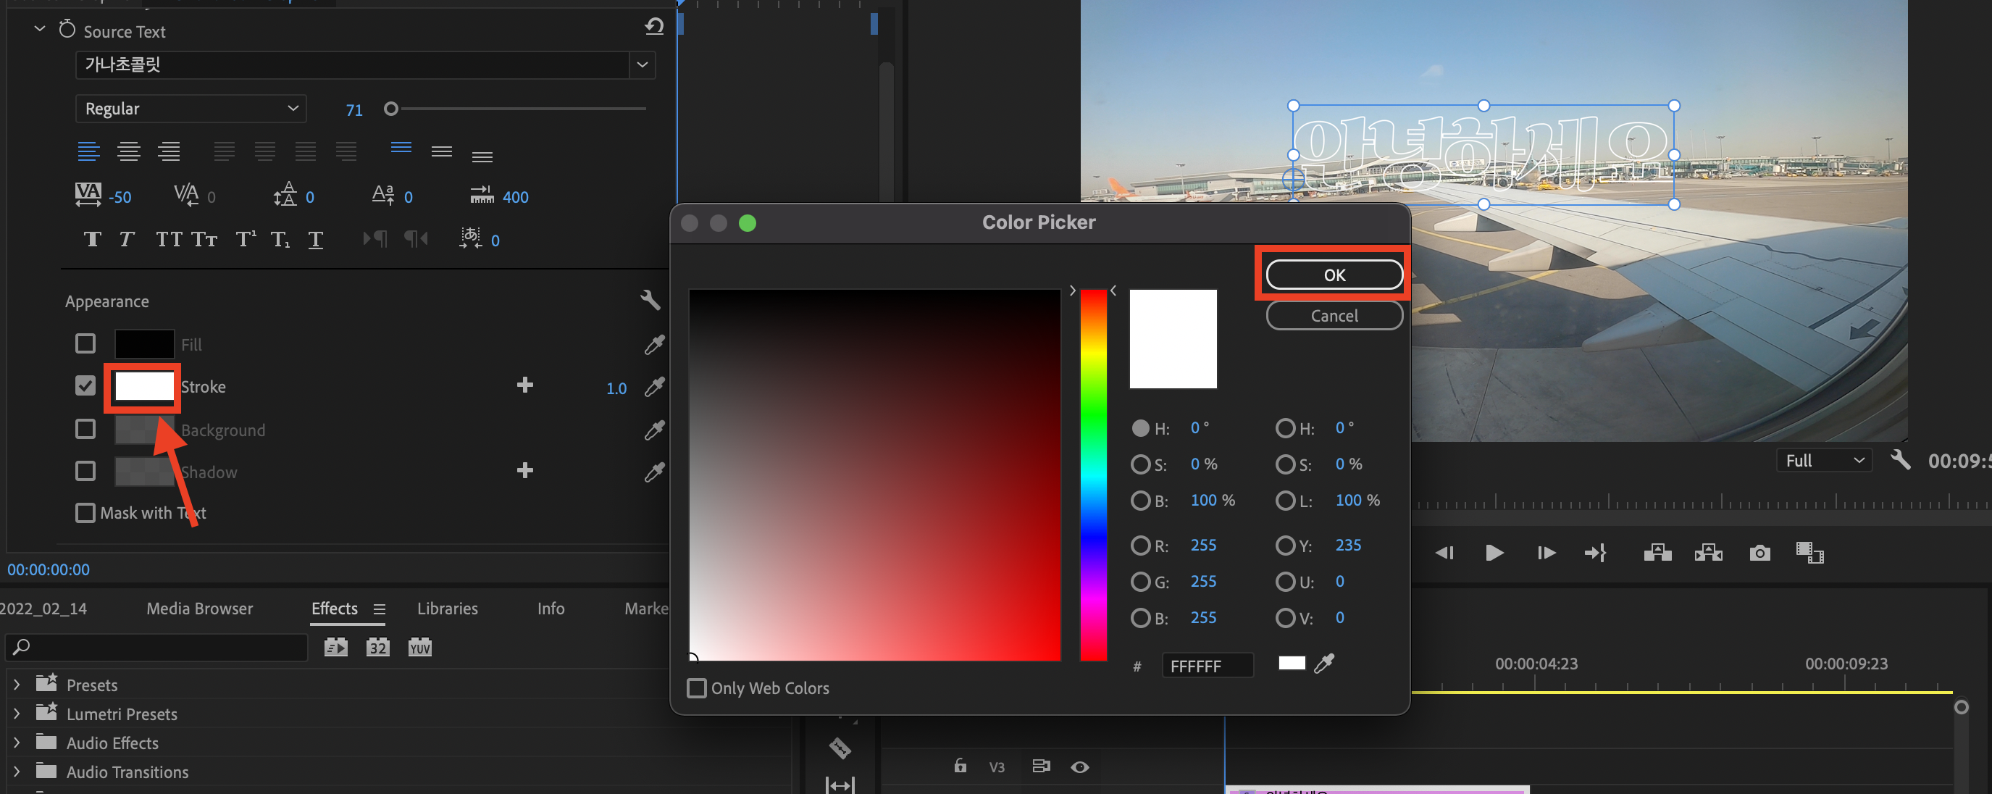Click Cancel in the Color Picker

(1333, 315)
